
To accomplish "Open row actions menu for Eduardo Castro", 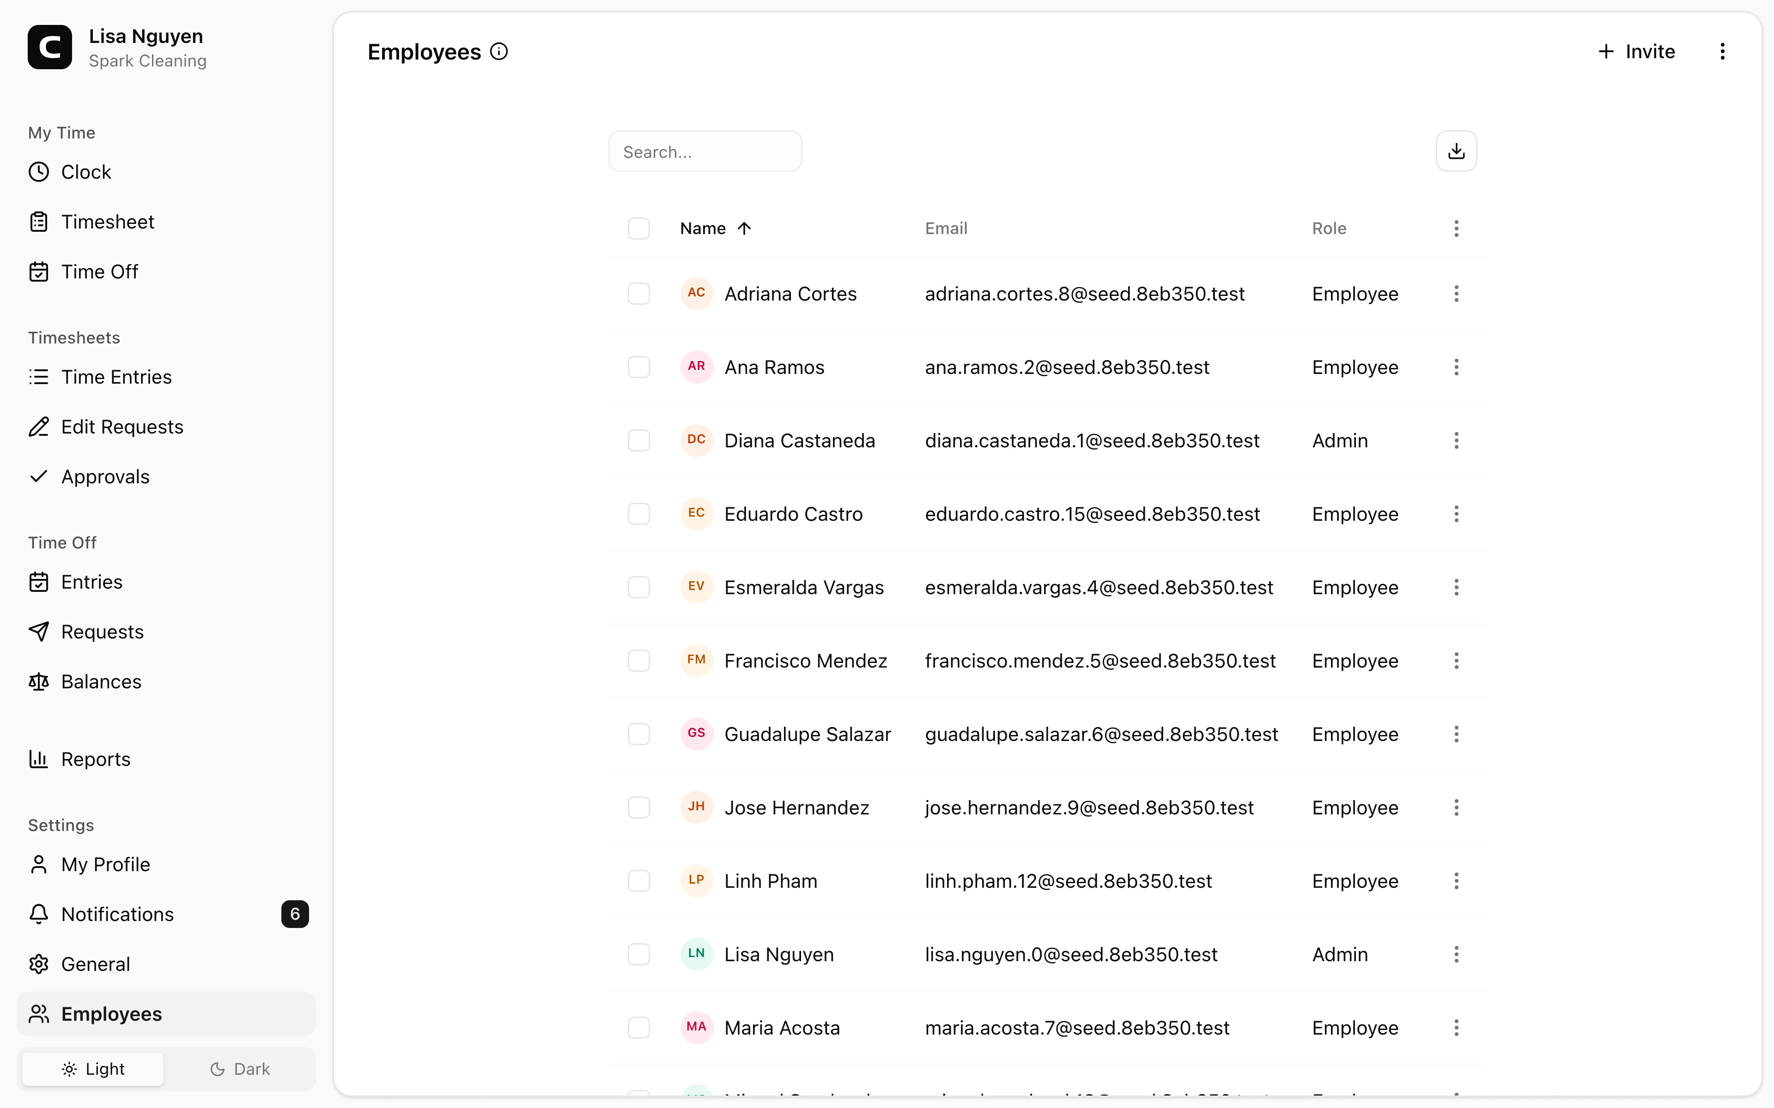I will click(1456, 514).
